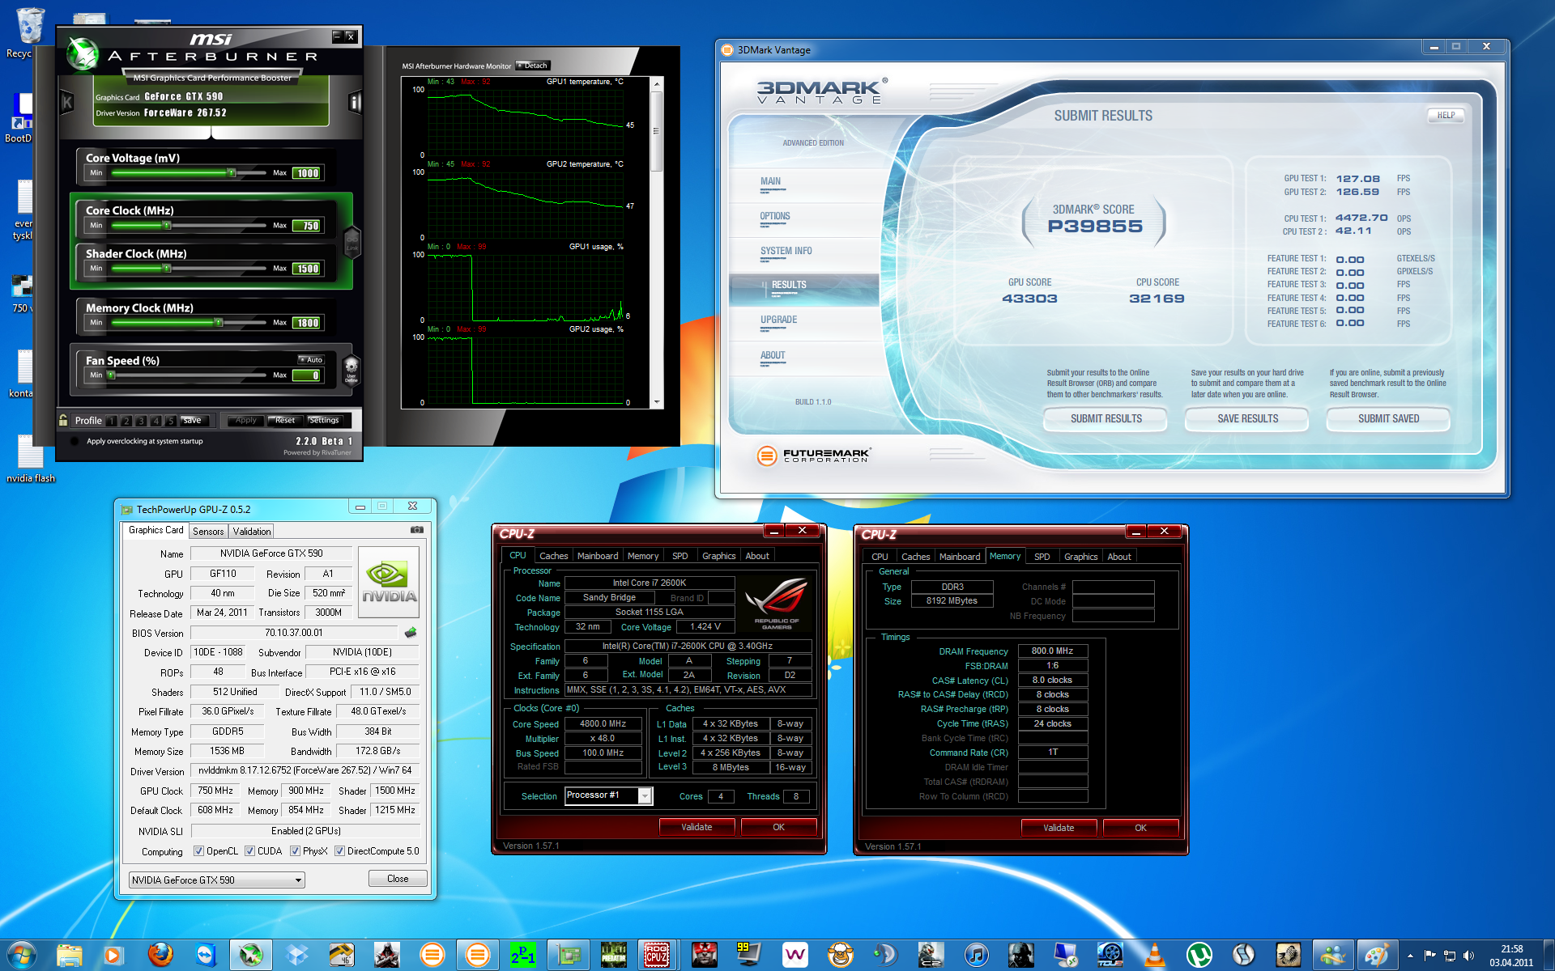Toggle the OpenCL checkbox in GPU-Z
This screenshot has height=971, width=1555.
point(198,851)
